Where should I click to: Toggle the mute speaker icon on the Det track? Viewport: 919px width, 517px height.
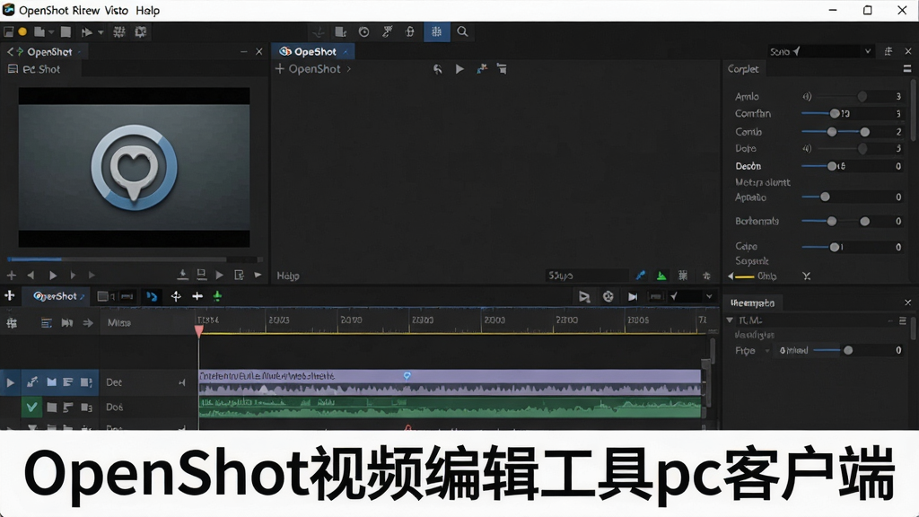182,382
